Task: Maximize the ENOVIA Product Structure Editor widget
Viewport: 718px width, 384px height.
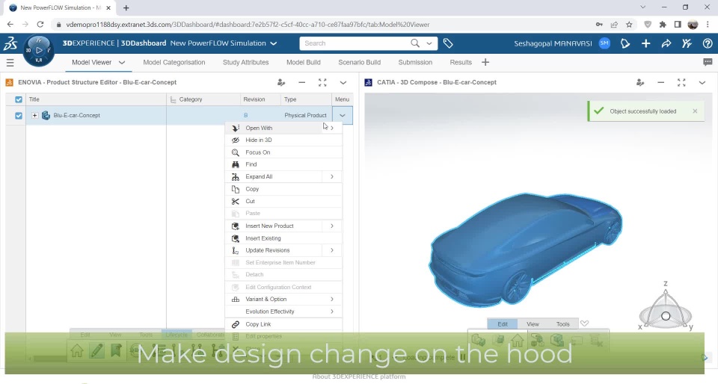Action: pos(322,82)
